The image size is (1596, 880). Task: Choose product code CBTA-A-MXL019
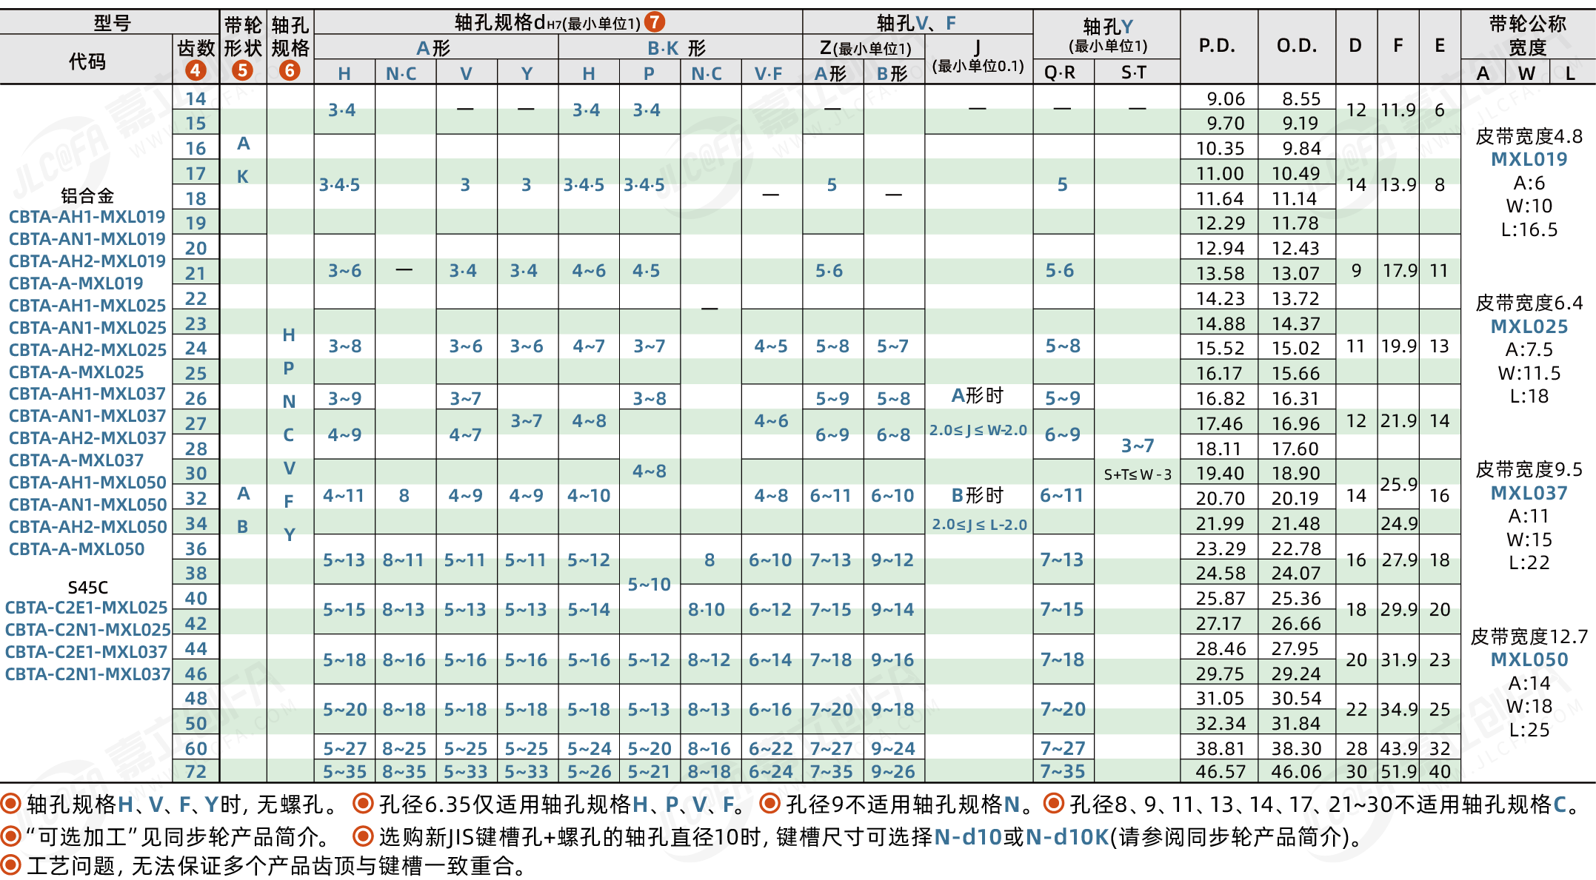pos(76,283)
